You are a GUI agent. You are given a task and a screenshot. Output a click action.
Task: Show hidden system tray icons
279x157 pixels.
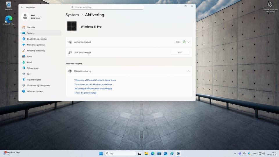(x=235, y=154)
